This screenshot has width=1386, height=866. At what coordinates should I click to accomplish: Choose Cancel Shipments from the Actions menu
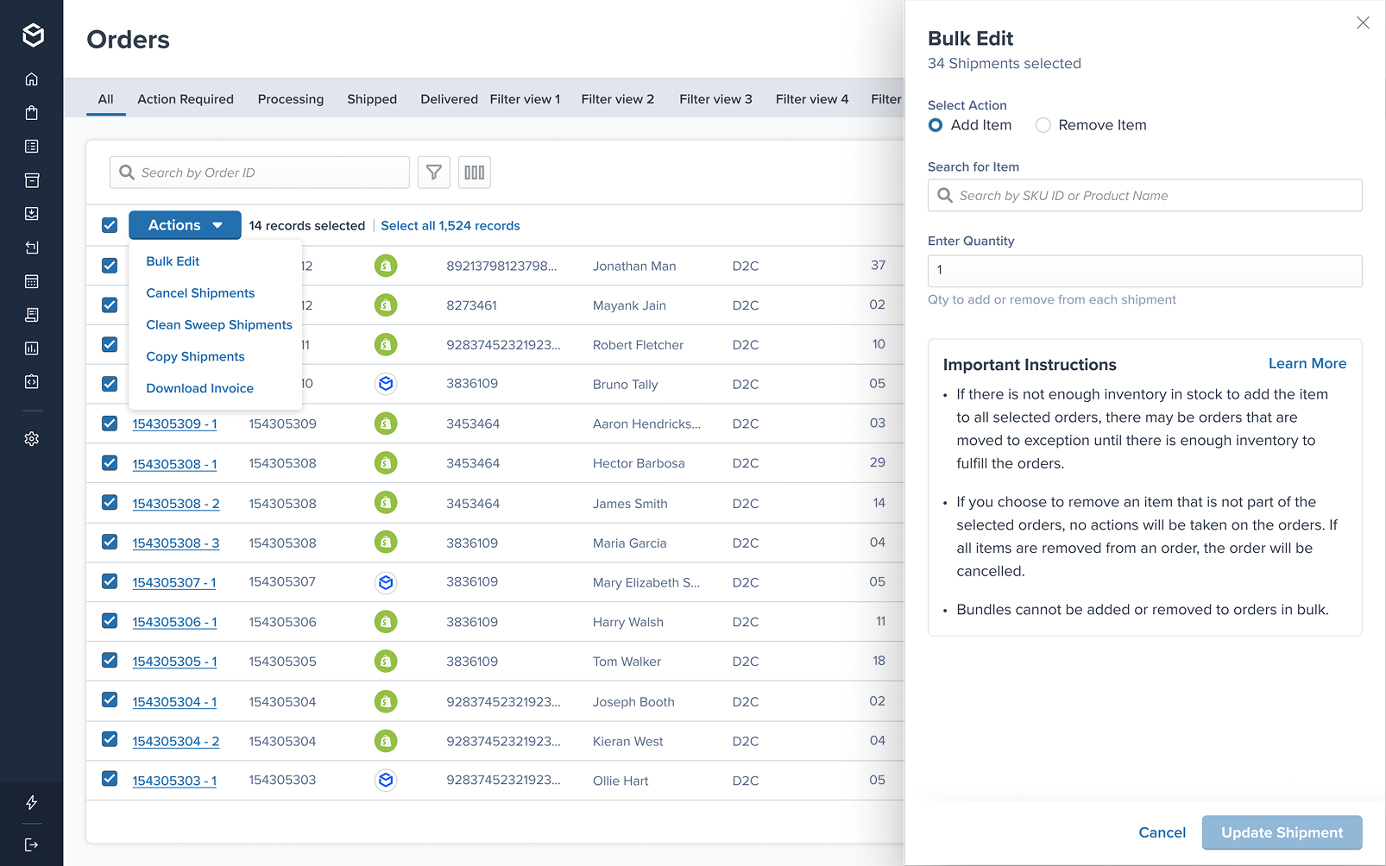(x=200, y=293)
